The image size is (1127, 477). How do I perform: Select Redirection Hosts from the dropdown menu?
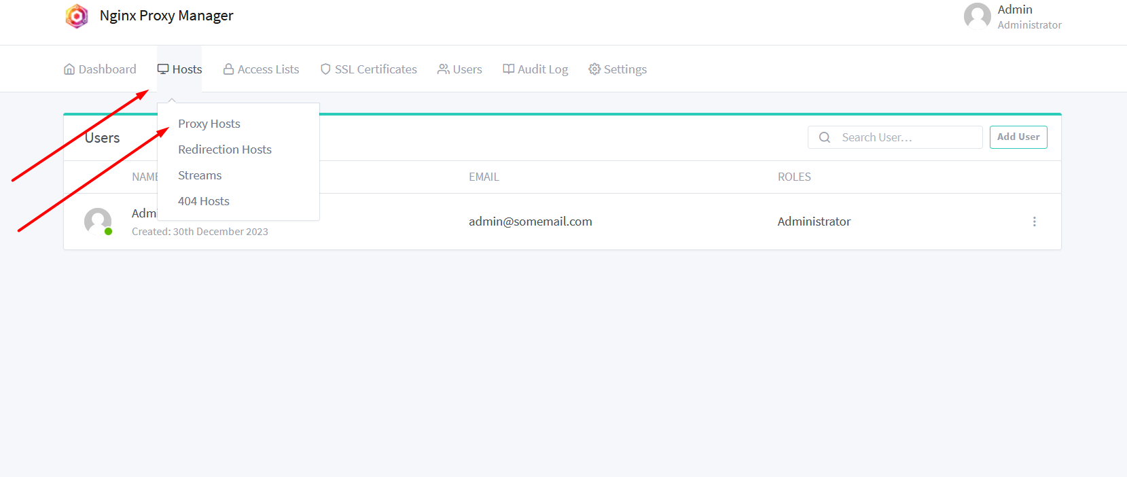click(x=225, y=149)
